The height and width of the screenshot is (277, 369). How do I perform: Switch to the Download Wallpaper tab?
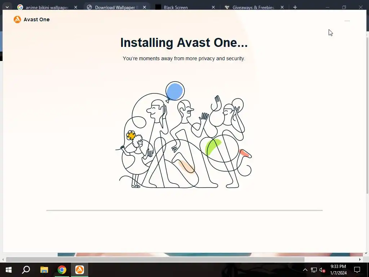point(116,7)
